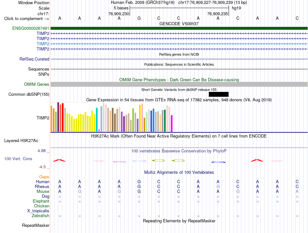Viewport: 308px width, 233px height.
Task: Click the 76,909,235 coordinate marker
Action: (x=218, y=14)
